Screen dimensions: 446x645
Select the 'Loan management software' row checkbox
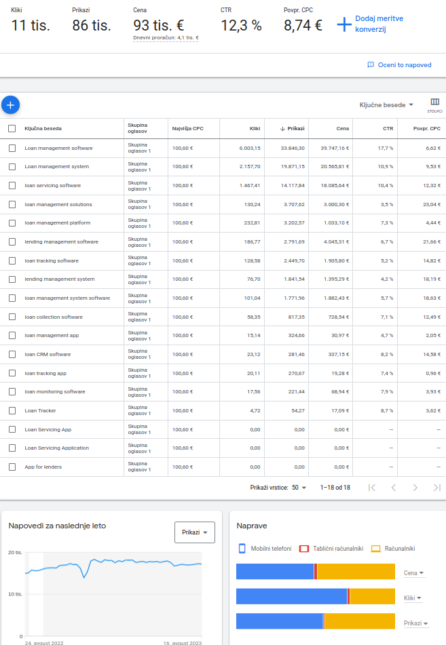12,148
